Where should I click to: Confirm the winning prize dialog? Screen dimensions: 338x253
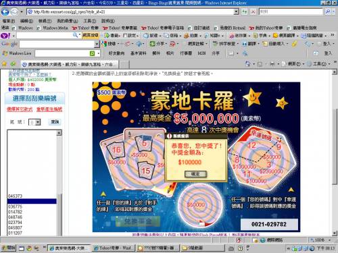click(x=195, y=174)
